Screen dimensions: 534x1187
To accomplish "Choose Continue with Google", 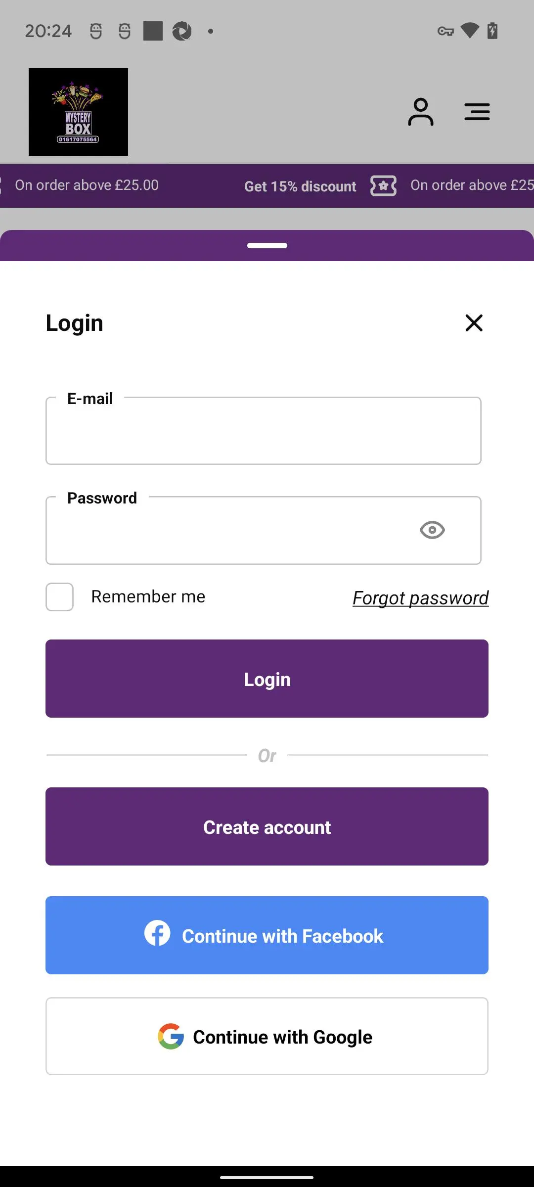I will tap(267, 1036).
